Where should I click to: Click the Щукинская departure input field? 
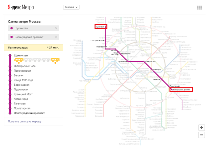coord(34,28)
